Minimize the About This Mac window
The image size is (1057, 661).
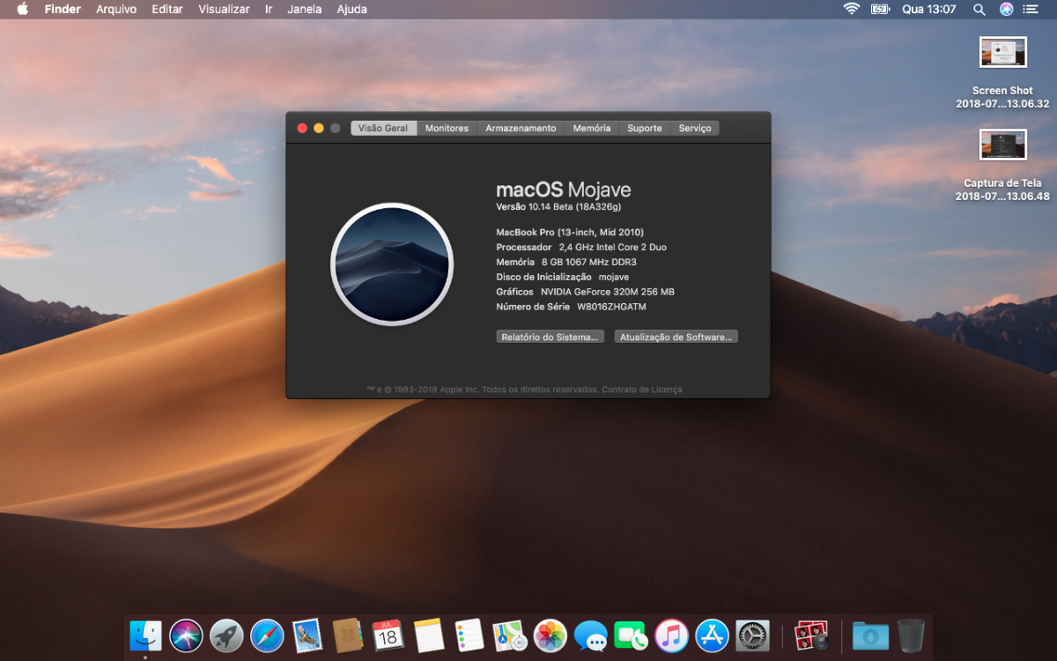coord(319,128)
